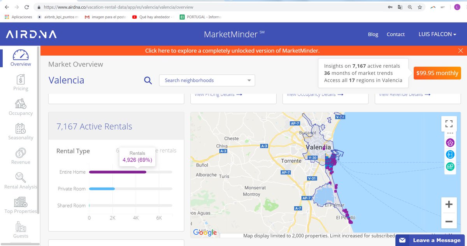Open the Qué hay alrededor YouTube bookmark
Image resolution: width=467 pixels, height=246 pixels.
point(153,17)
